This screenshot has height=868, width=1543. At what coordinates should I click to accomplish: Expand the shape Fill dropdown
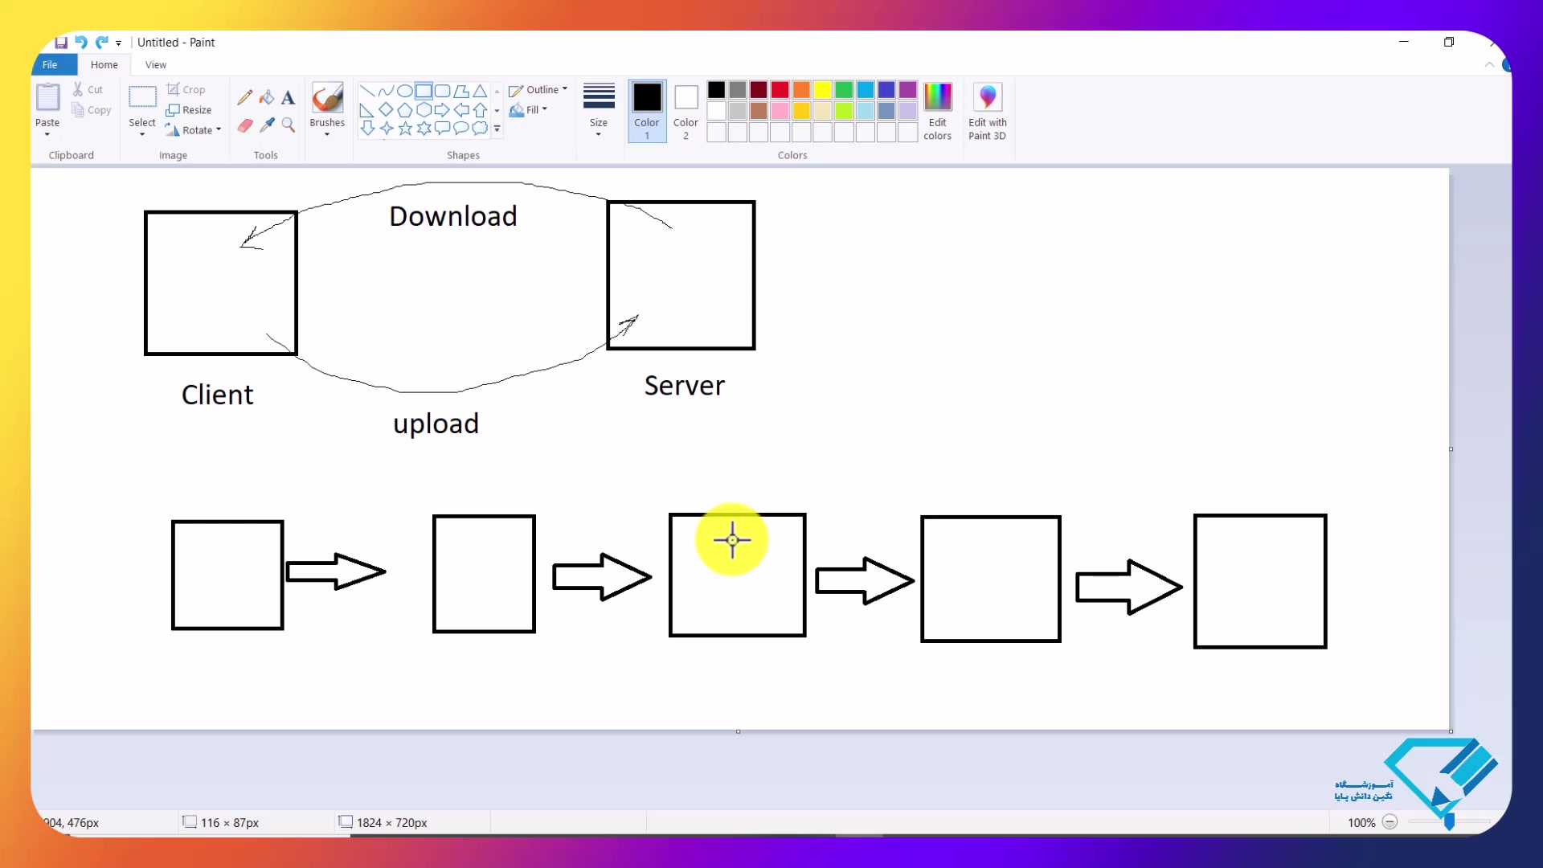[x=529, y=110]
